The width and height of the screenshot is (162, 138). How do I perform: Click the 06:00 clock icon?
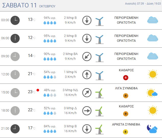(15, 38)
